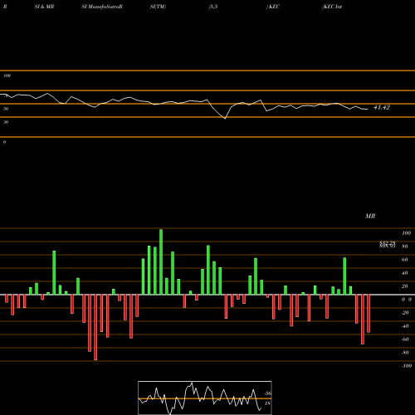Click the '50' label on the RSI axis
The image size is (415, 415).
click(6, 109)
